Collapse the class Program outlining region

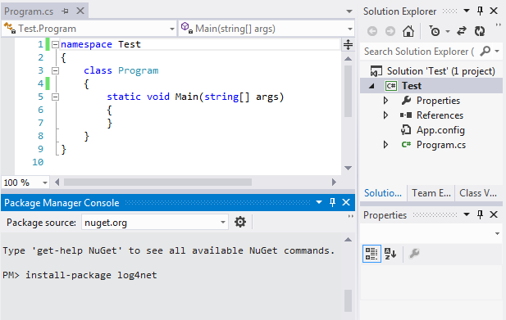[55, 70]
